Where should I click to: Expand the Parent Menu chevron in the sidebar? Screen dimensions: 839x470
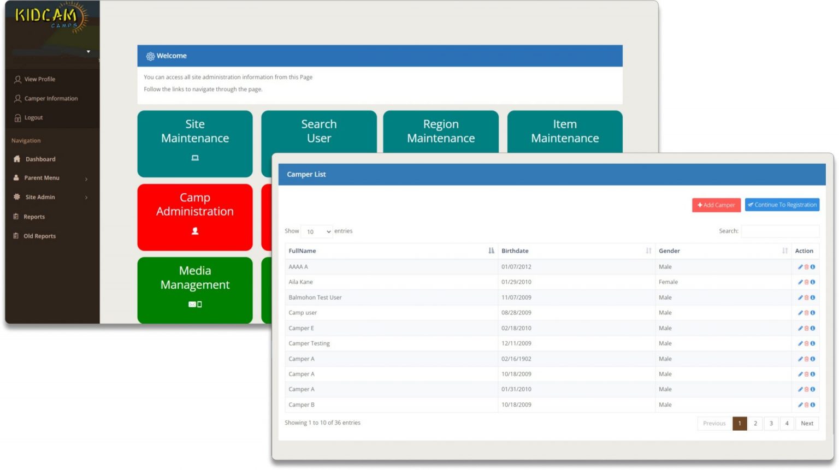coord(86,179)
